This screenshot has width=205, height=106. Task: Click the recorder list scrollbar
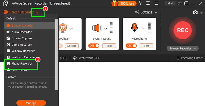pos(57,55)
